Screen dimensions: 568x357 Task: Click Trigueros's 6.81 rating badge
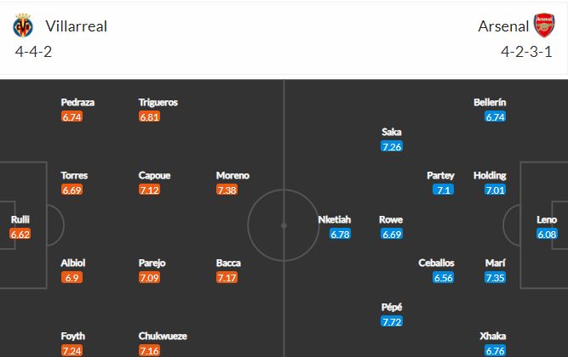(149, 116)
